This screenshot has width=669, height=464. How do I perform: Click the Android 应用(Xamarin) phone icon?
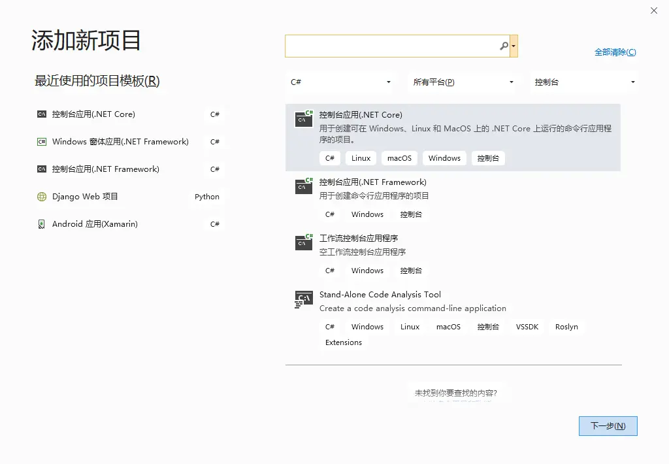(42, 224)
